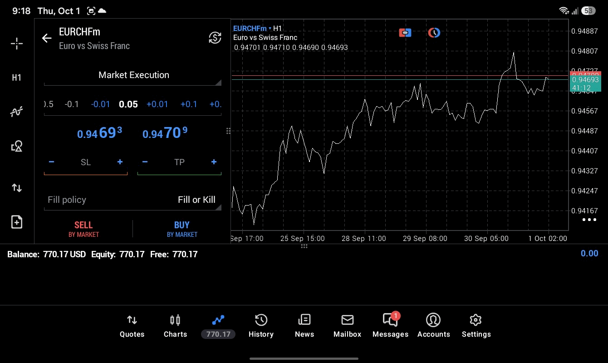The width and height of the screenshot is (608, 363).
Task: Tap the 0.05 volume value
Action: (128, 104)
